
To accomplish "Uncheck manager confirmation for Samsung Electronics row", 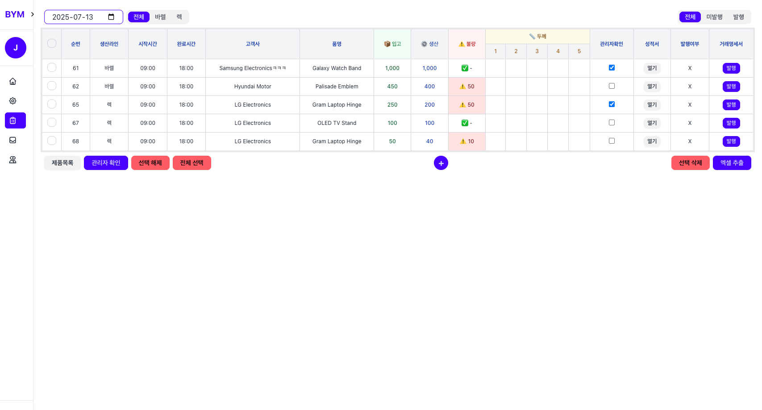I will [x=612, y=68].
